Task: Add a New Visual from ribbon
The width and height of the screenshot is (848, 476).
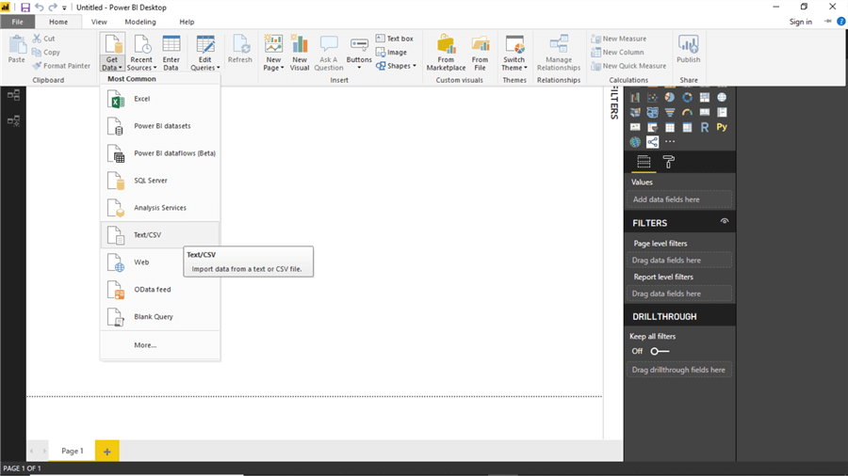Action: coord(299,53)
